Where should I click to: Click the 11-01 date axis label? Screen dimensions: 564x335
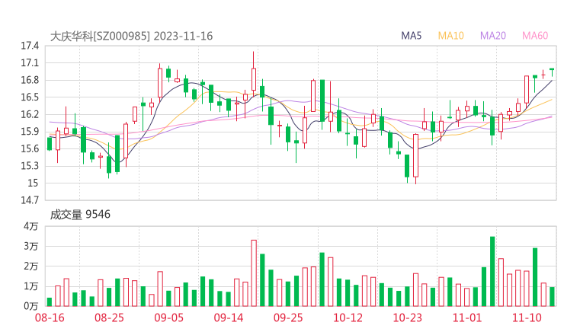[x=467, y=317]
